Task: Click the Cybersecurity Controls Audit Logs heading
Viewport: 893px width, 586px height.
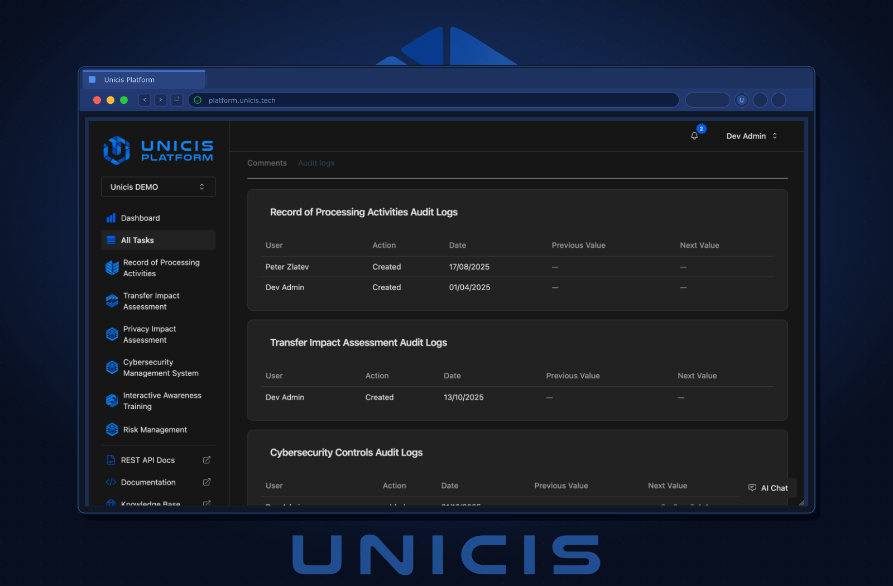Action: point(346,453)
